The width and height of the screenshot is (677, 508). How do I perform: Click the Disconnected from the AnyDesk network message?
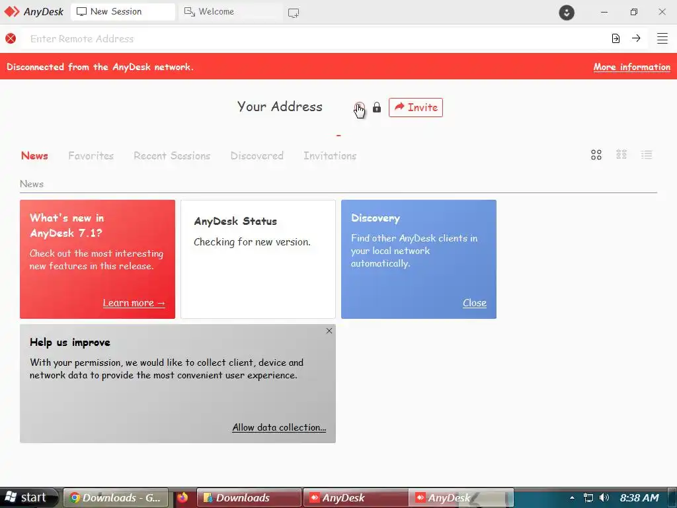pyautogui.click(x=100, y=67)
